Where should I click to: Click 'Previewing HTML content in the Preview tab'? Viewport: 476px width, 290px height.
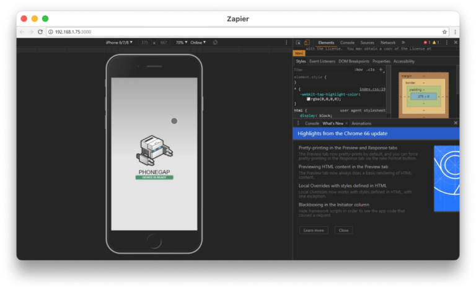pos(343,167)
